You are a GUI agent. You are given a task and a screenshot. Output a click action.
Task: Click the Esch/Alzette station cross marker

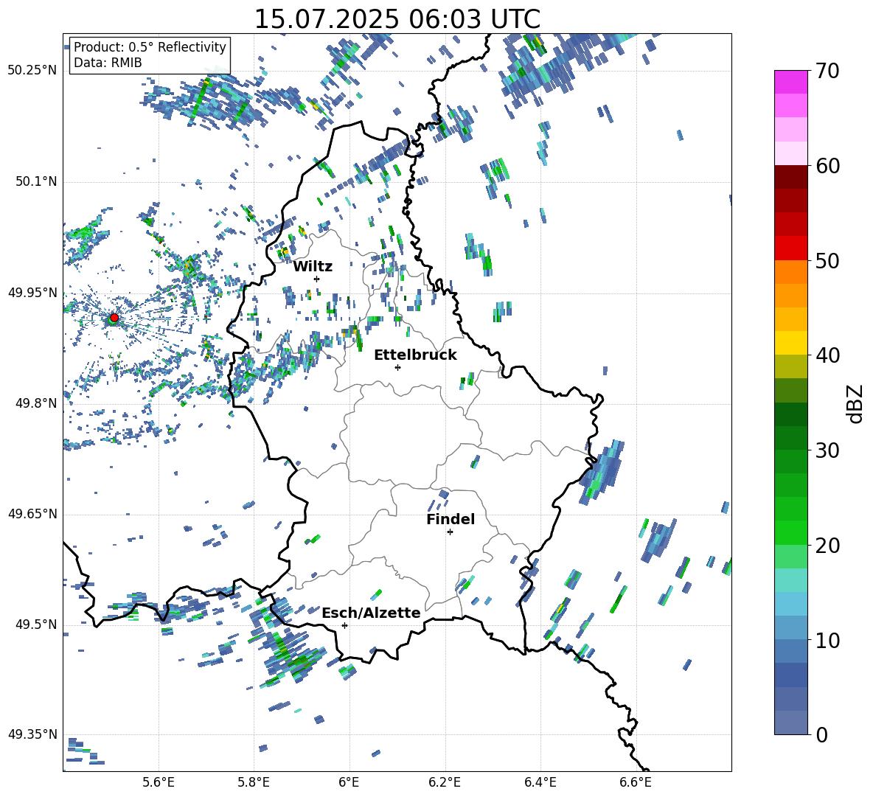tap(344, 625)
